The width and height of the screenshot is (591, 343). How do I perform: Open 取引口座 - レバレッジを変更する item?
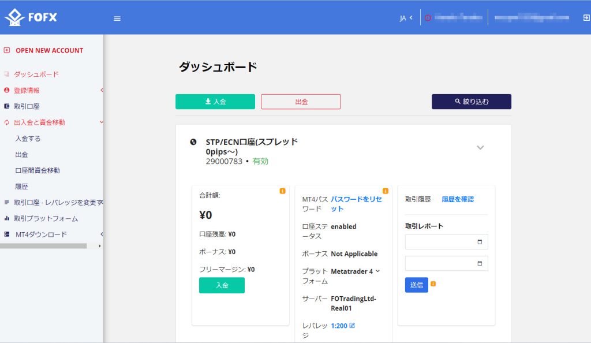click(58, 203)
